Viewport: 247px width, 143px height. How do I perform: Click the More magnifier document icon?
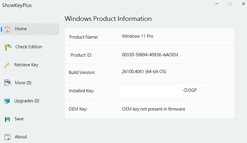pos(8,83)
